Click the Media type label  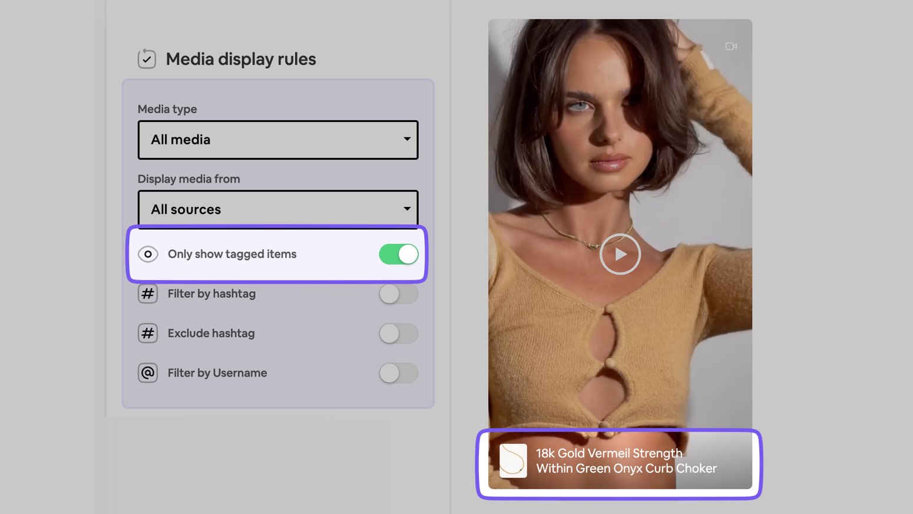[x=167, y=109]
